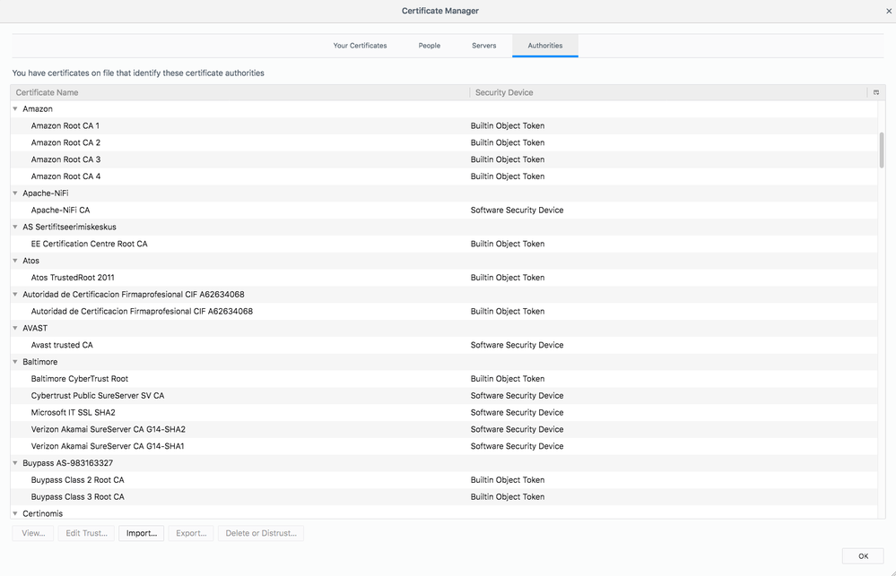
Task: Collapse the Baltimore group
Action: click(15, 362)
